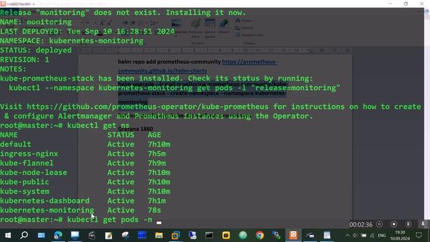Screen dimensions: 430x242
Task: Show hidden system tray icons
Action: (347, 235)
